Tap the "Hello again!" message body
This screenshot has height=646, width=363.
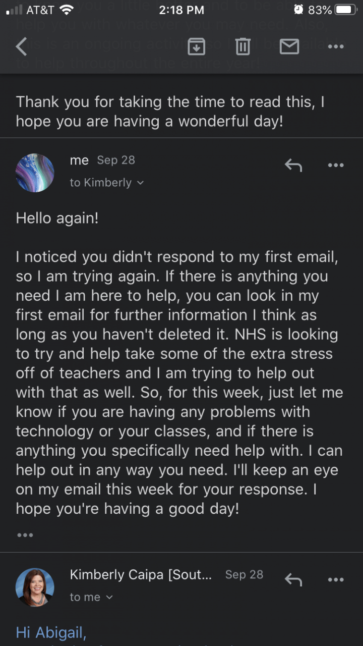(x=57, y=218)
